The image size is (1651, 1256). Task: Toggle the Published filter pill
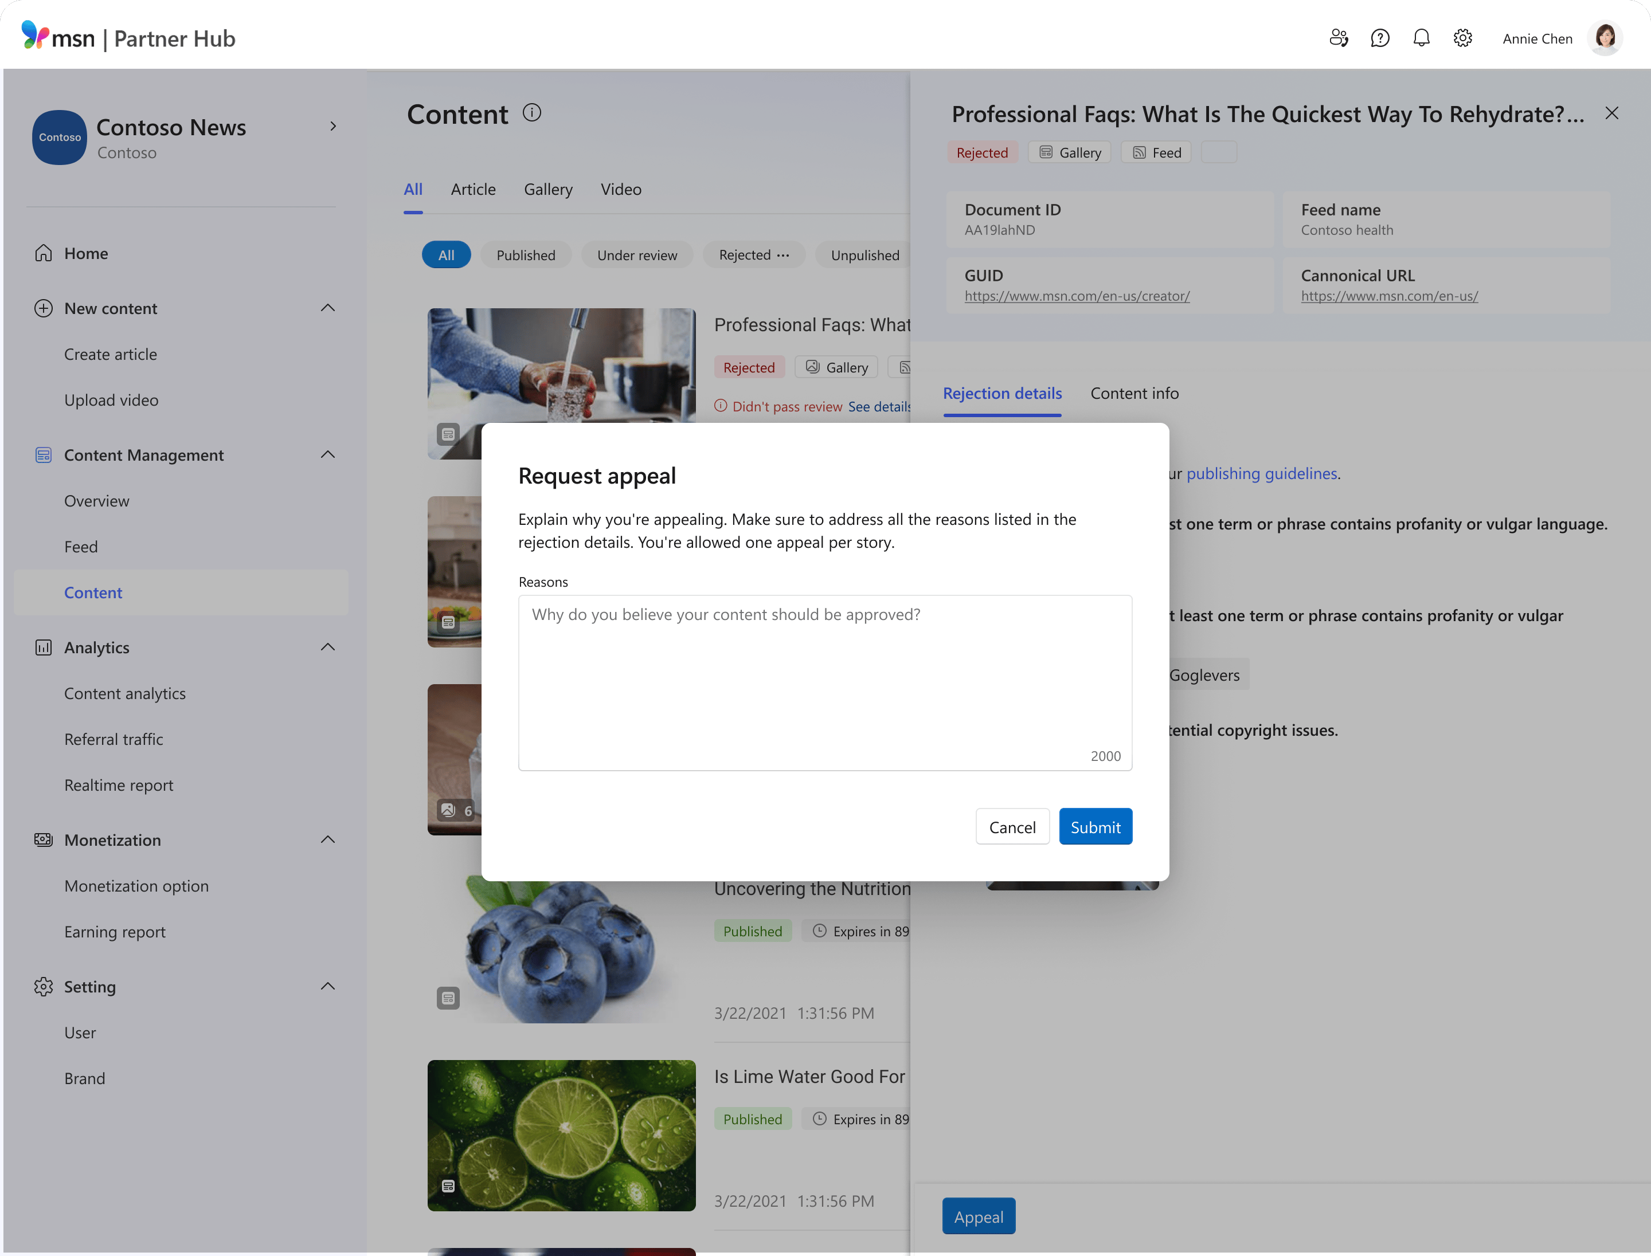526,254
